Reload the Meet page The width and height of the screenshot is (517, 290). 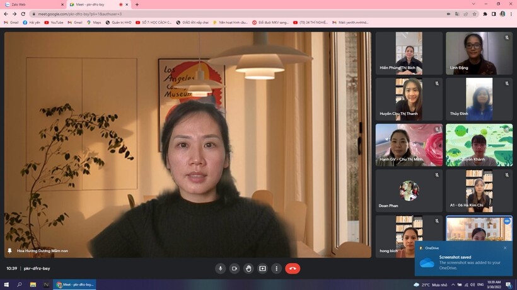(x=23, y=14)
